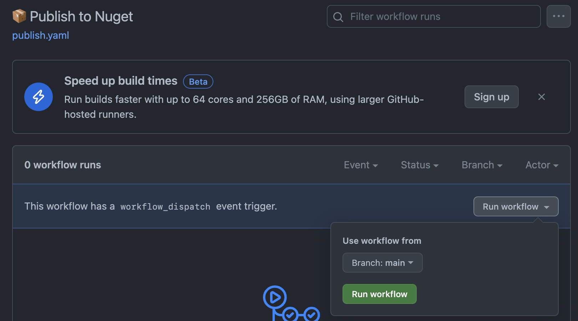Viewport: 578px width, 321px height.
Task: Click the play workflow illustration icon
Action: pos(274,297)
